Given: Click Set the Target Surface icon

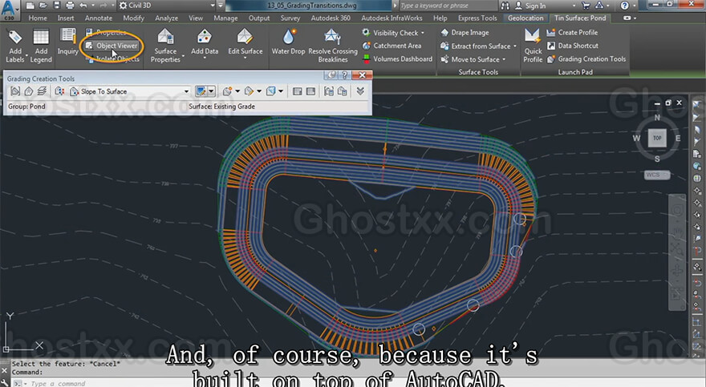Looking at the screenshot, I should tap(29, 91).
